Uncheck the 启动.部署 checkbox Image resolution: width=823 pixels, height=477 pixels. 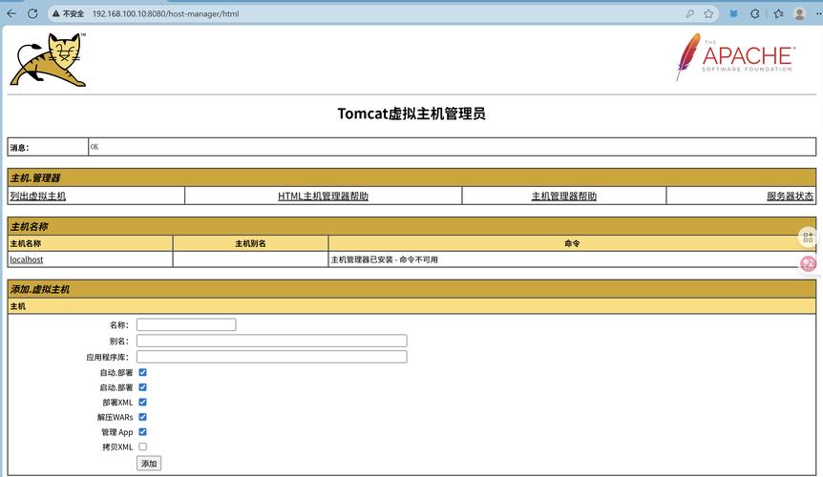click(x=143, y=386)
